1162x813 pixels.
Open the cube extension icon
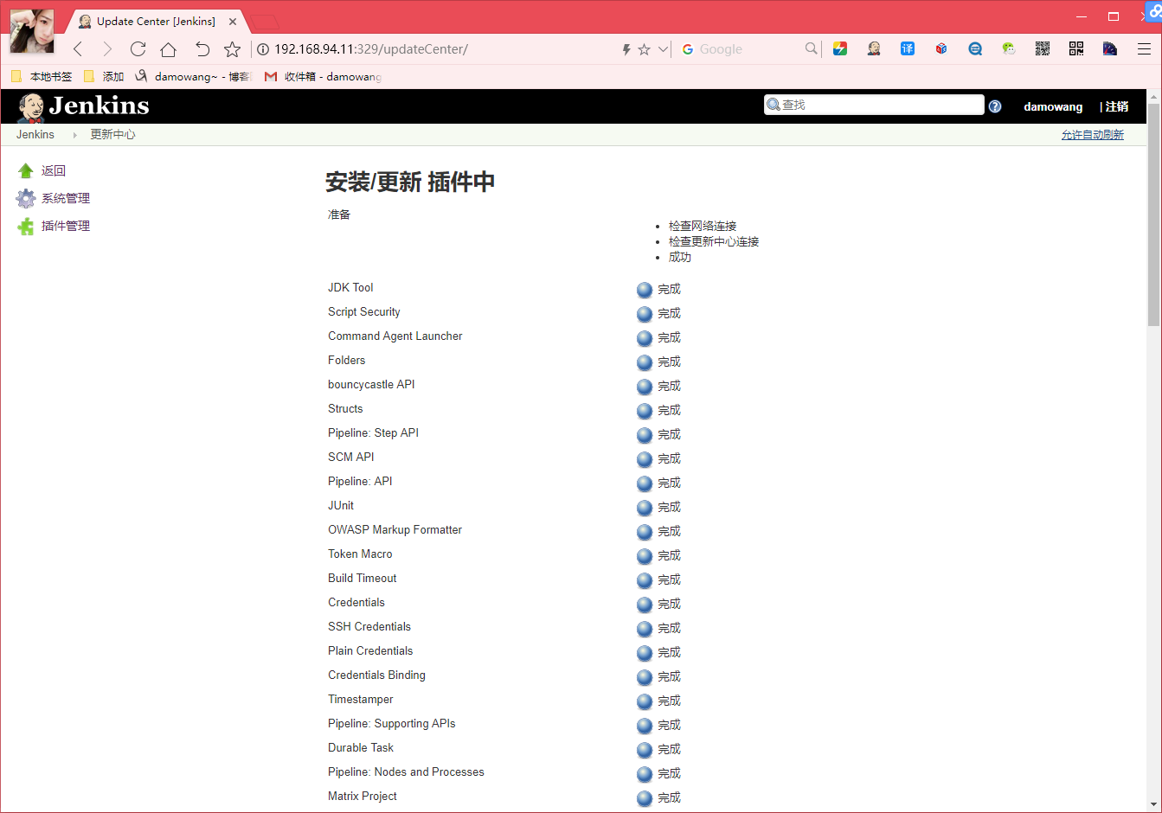941,48
